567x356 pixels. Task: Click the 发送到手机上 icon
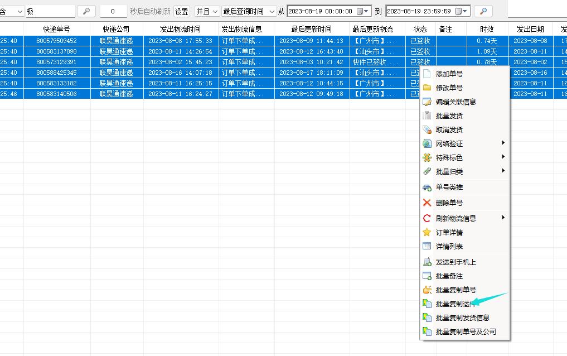427,262
